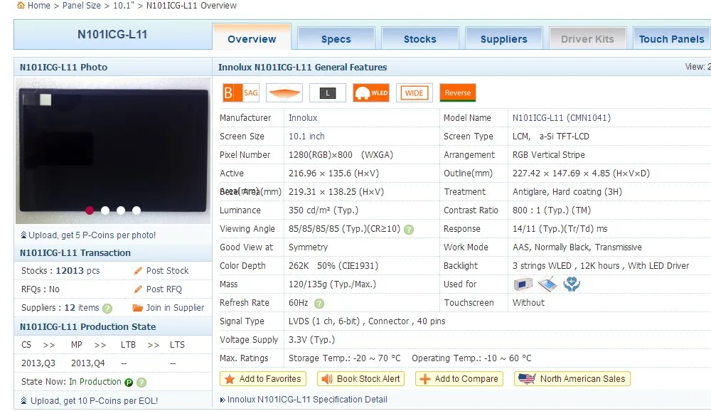The width and height of the screenshot is (711, 411).
Task: Click the N101ICG-L11 panel photo
Action: coord(113,150)
